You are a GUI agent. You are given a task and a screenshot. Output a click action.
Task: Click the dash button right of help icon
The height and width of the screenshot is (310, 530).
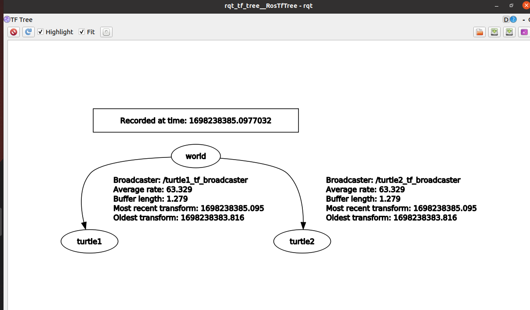coord(524,20)
